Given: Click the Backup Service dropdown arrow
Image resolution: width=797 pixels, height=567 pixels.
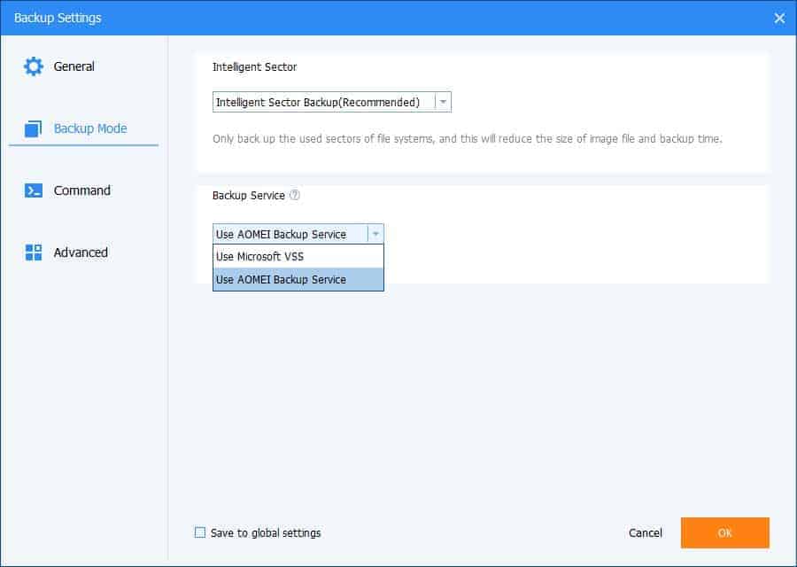Looking at the screenshot, I should [x=375, y=234].
